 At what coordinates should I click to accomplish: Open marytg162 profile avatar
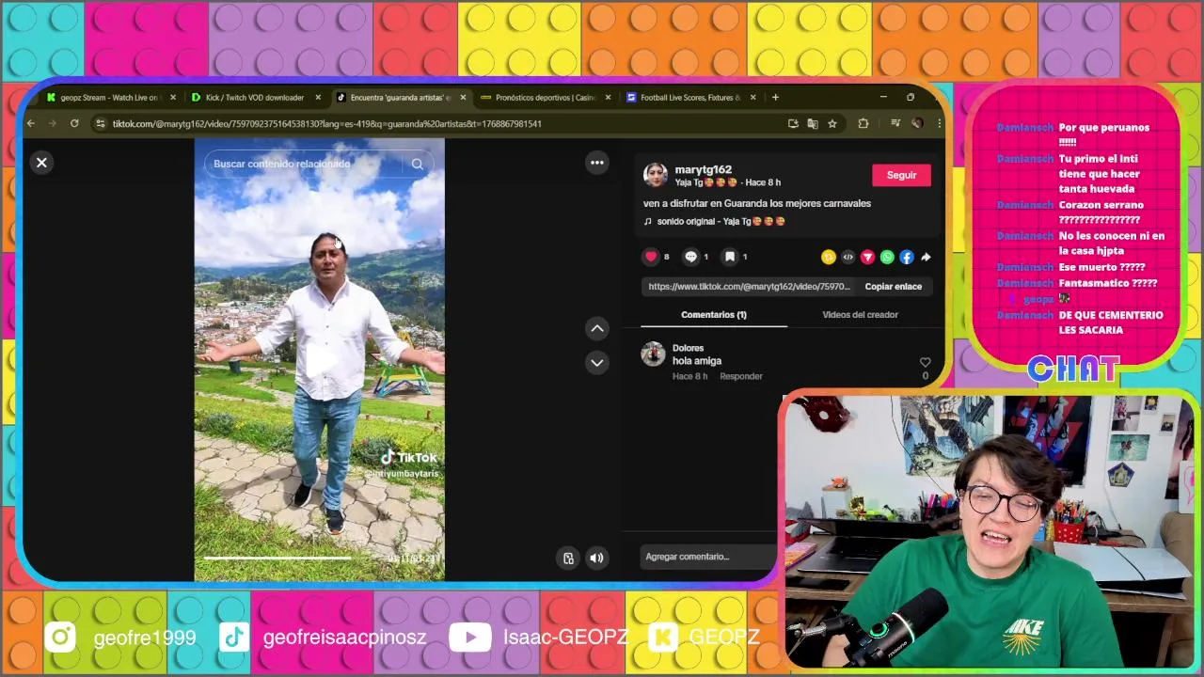pos(656,175)
